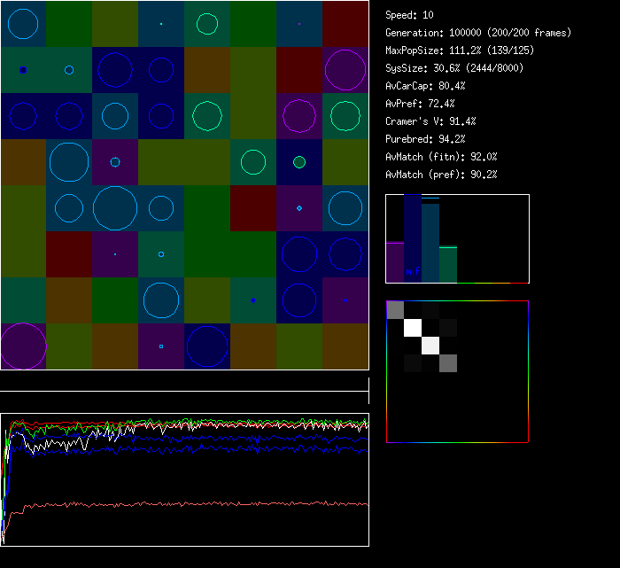
Task: Click the Speed: 10 setting text
Action: 409,15
